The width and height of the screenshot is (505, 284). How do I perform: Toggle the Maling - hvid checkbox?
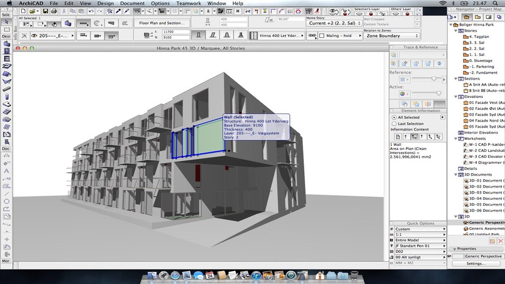tap(321, 36)
